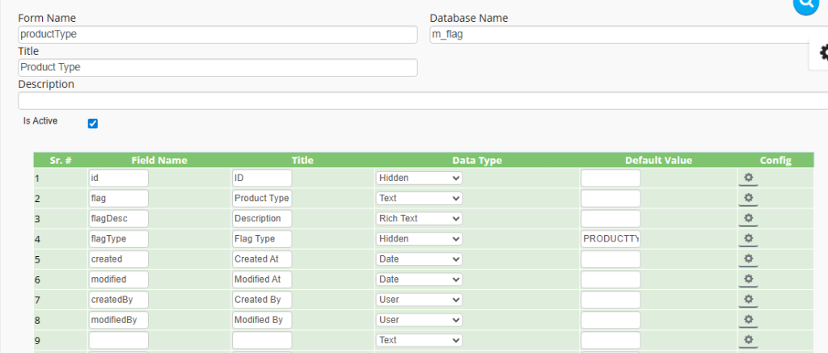Open config gear for id field row
Viewport: 828px width, 353px height.
748,178
